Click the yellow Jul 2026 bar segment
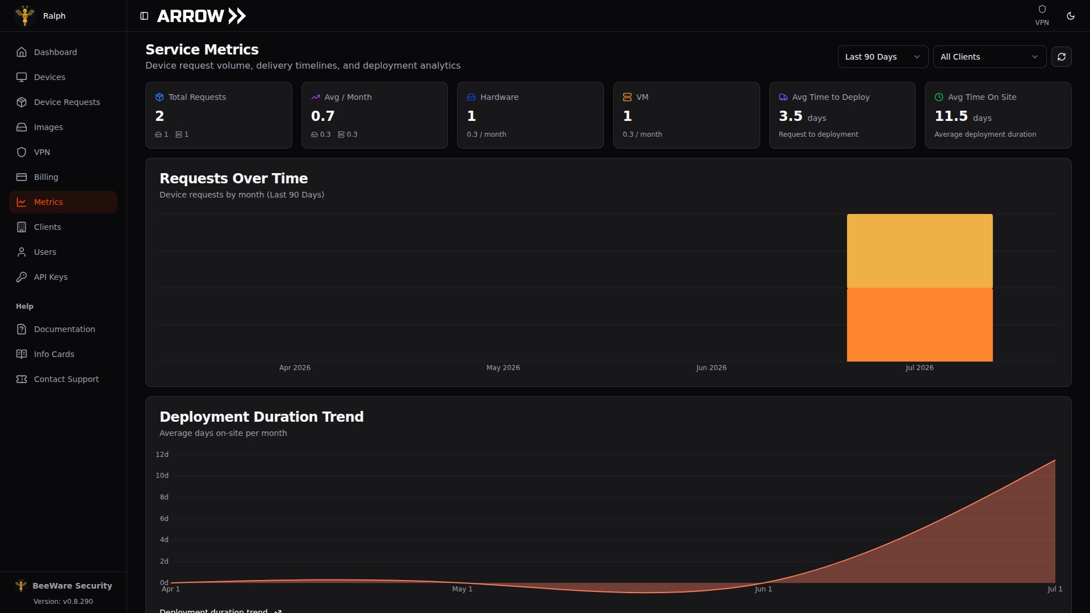Image resolution: width=1090 pixels, height=613 pixels. [920, 251]
